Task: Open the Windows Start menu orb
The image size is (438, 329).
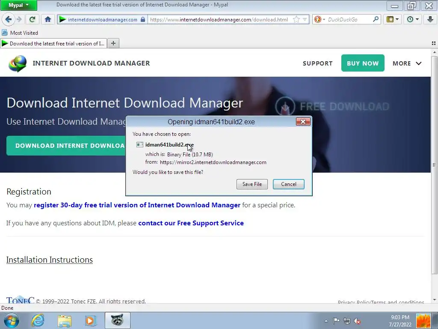Action: (x=12, y=320)
